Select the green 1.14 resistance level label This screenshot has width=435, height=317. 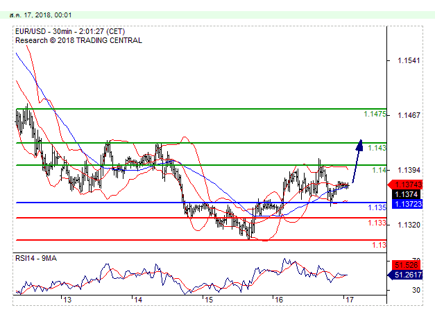point(379,170)
